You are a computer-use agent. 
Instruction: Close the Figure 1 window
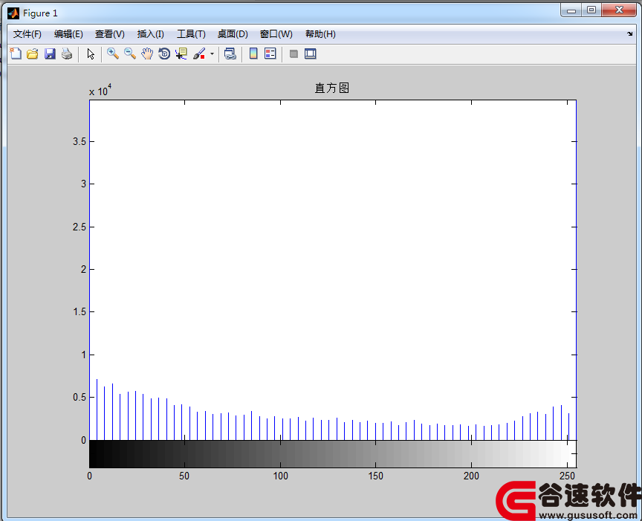click(619, 10)
